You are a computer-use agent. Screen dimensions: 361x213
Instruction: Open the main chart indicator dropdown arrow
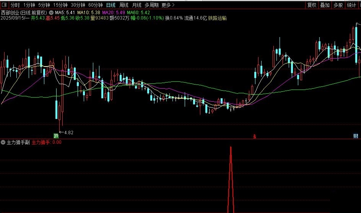point(51,13)
